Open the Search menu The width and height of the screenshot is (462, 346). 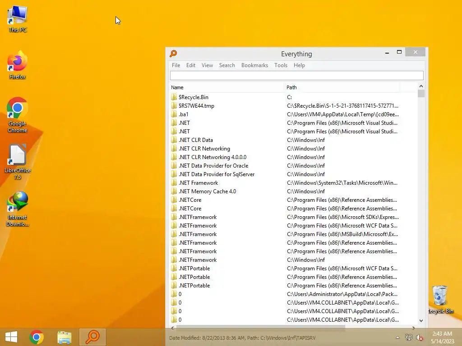227,65
